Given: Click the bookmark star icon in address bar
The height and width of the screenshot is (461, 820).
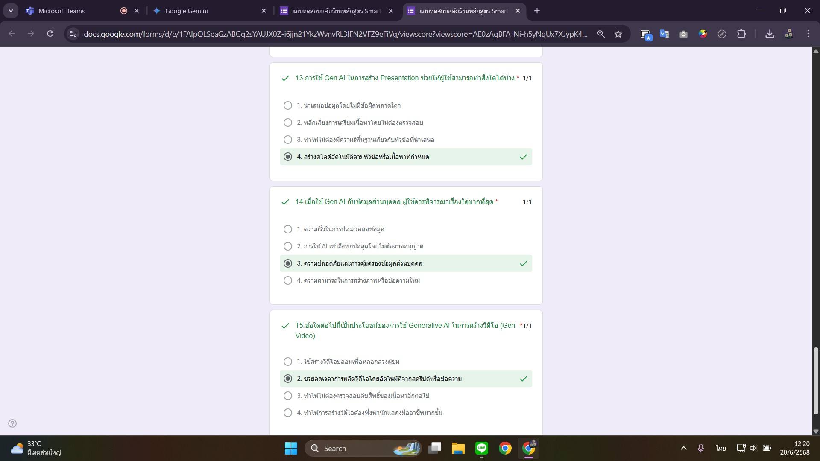Looking at the screenshot, I should 618,34.
